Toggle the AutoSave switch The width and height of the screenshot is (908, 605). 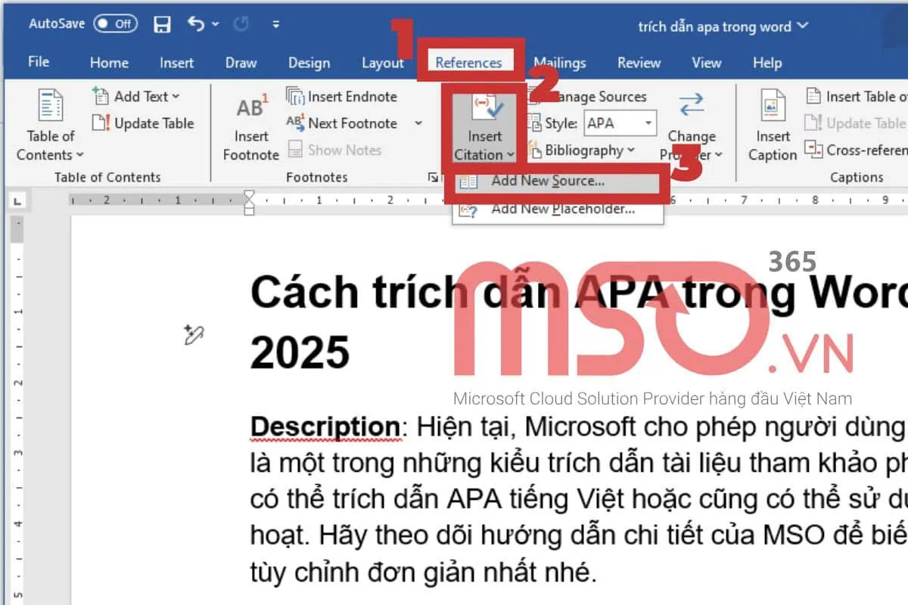(x=115, y=24)
